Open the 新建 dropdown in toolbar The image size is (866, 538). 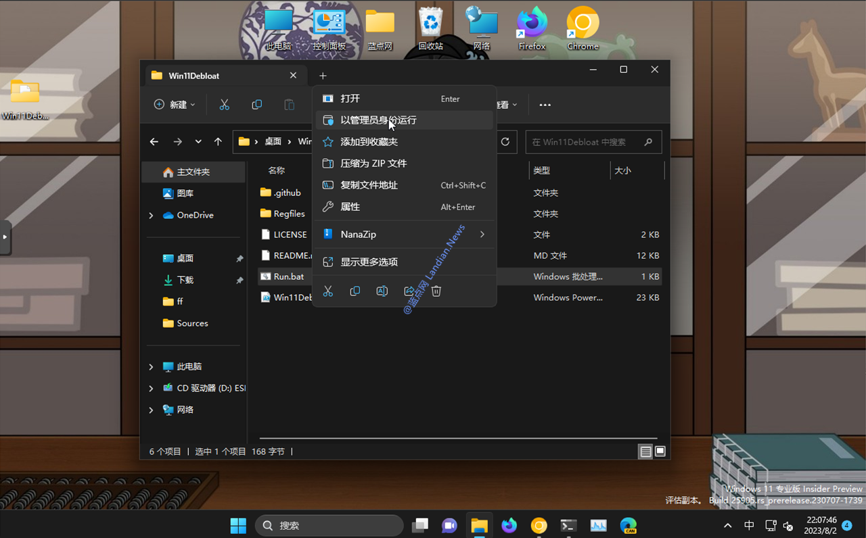pyautogui.click(x=175, y=105)
